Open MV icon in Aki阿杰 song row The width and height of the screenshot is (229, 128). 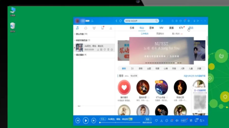[101, 50]
